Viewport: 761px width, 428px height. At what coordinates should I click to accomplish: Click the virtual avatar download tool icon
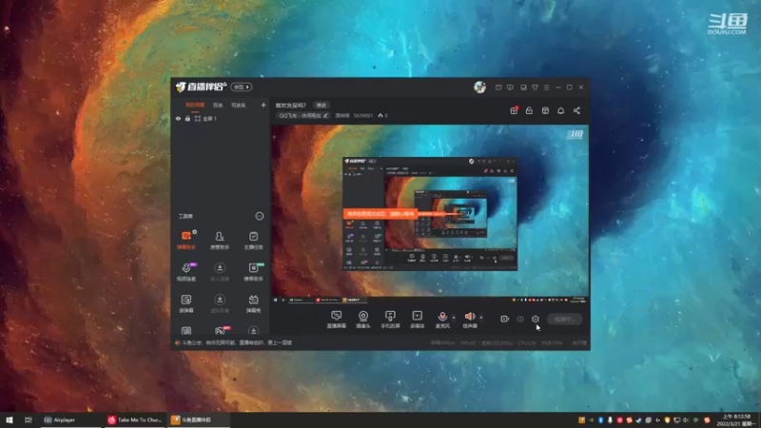click(x=220, y=303)
